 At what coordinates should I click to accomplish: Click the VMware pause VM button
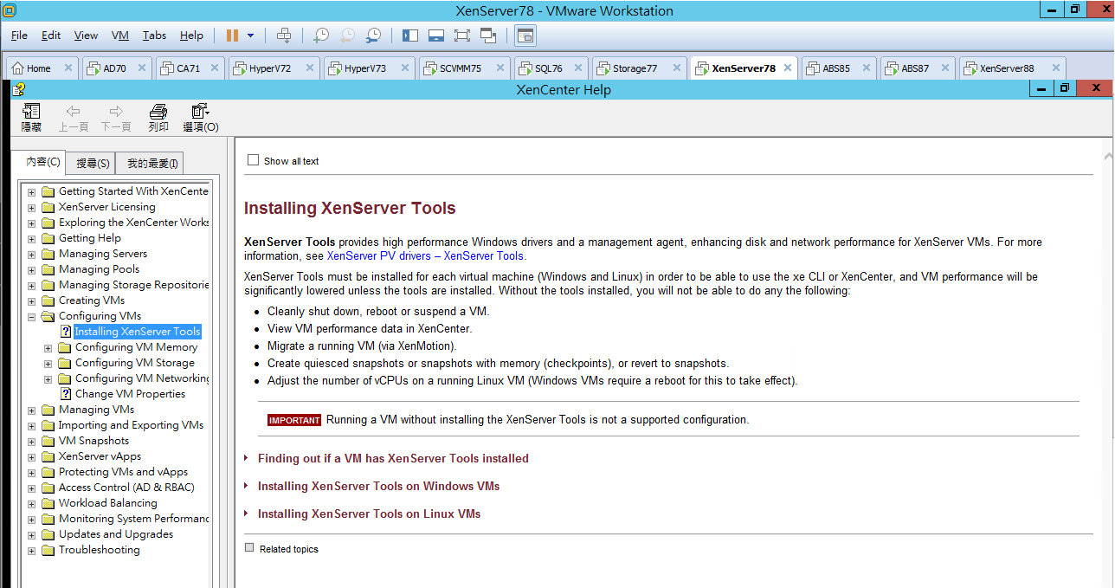point(232,36)
